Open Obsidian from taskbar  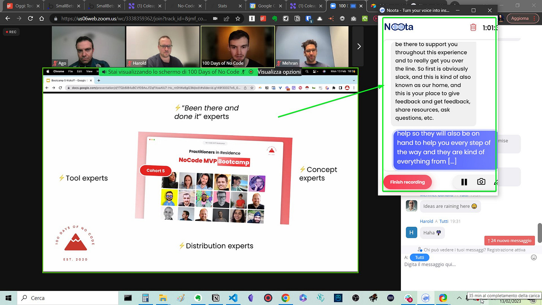[251, 298]
